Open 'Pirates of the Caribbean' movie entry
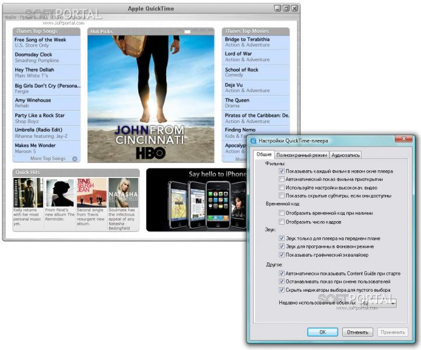Screen dimensions: 421x350 [x=255, y=118]
